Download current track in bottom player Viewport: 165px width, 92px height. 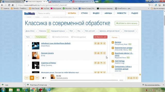coord(131,78)
